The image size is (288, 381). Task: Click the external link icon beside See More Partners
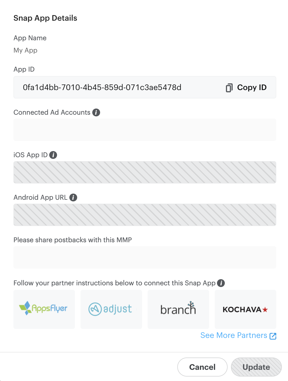pos(273,336)
